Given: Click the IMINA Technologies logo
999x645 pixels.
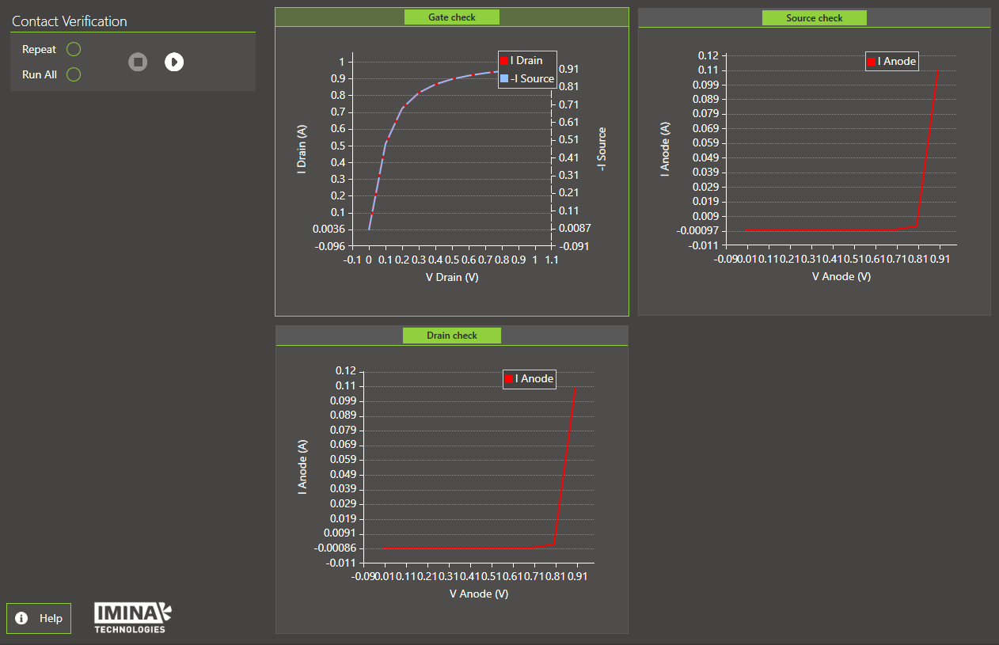Looking at the screenshot, I should click(132, 617).
